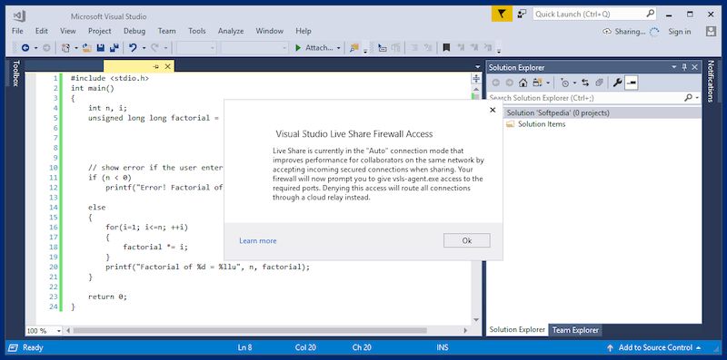Close the active yellow document tab
The image size is (727, 360).
(x=168, y=67)
